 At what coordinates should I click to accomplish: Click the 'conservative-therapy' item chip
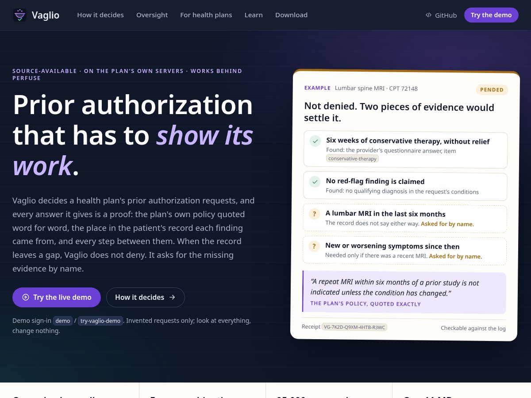click(353, 158)
